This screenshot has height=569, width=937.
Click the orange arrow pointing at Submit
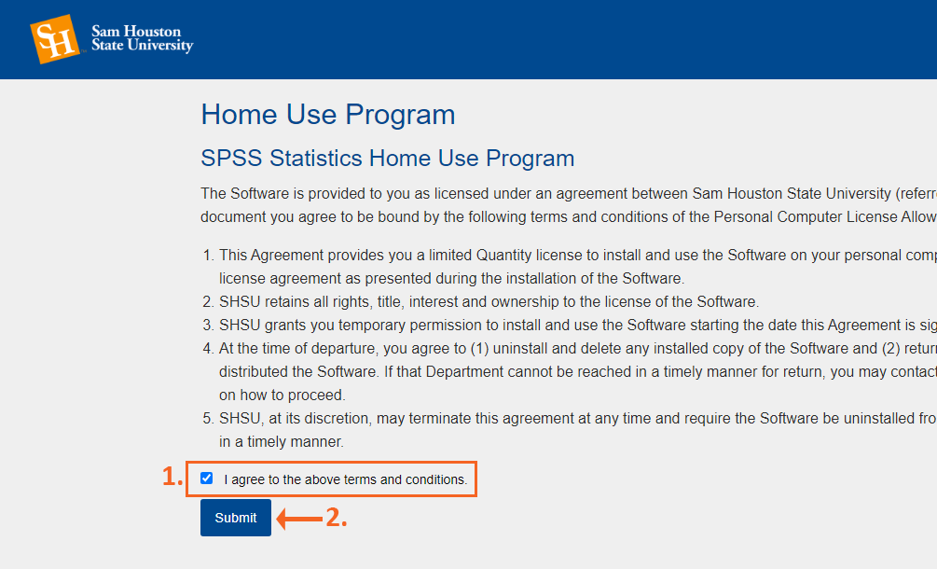pyautogui.click(x=299, y=519)
